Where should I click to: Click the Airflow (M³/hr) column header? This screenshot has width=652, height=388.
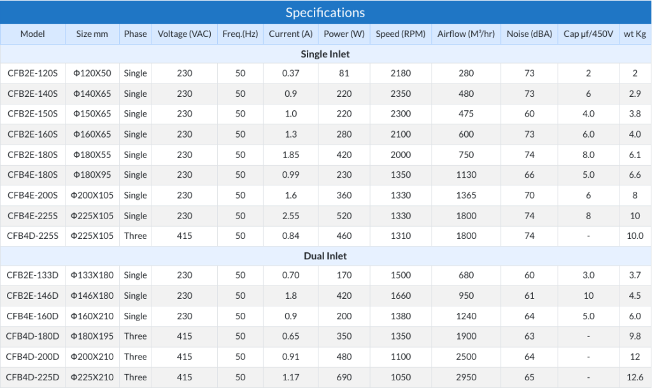pos(466,34)
